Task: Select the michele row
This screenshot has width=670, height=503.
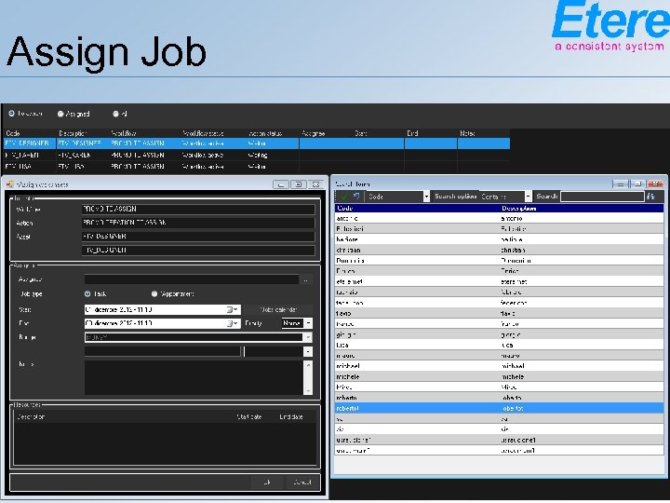Action: pyautogui.click(x=499, y=376)
